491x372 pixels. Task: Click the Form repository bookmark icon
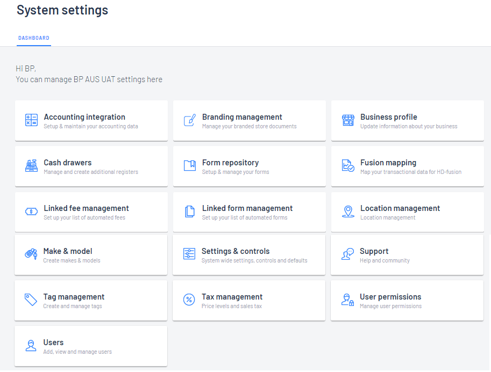pyautogui.click(x=190, y=166)
